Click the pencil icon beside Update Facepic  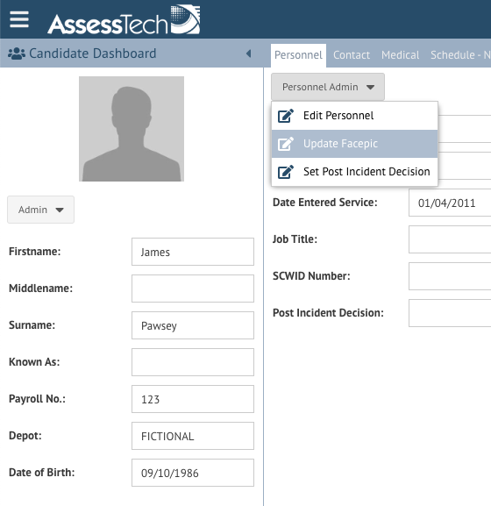[x=286, y=144]
